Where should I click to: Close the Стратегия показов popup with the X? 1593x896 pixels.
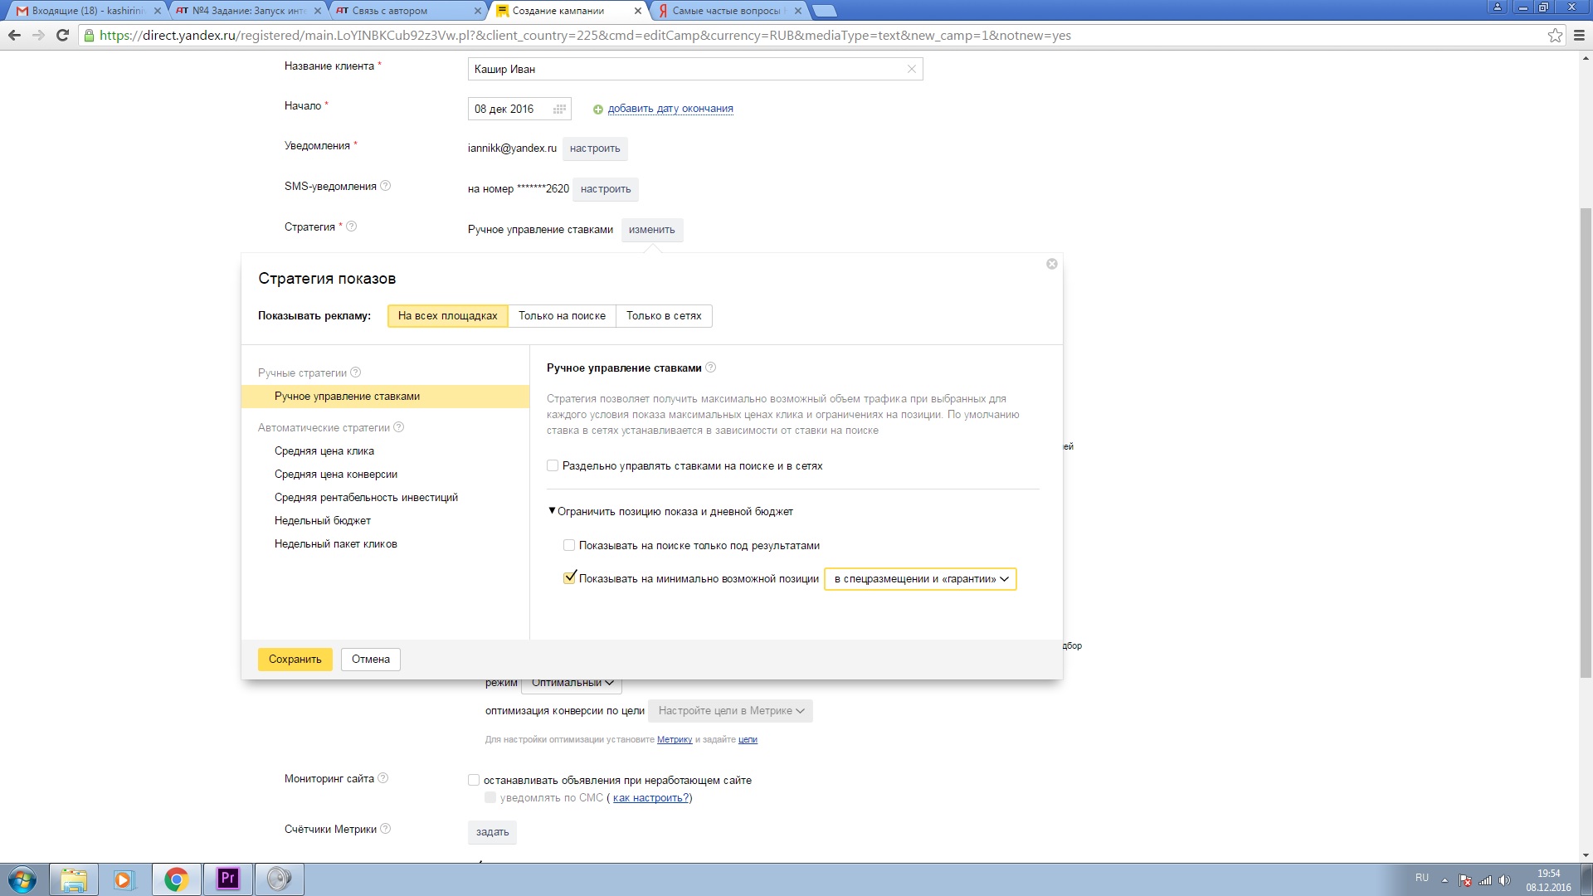1051,264
